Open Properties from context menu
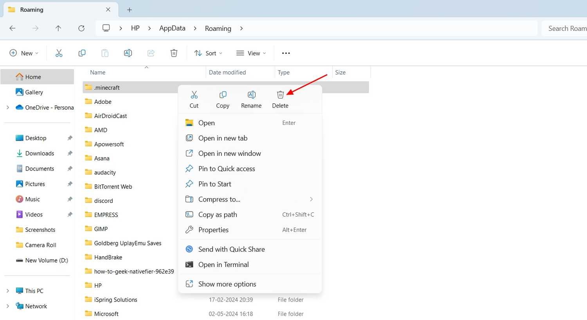 pyautogui.click(x=250, y=230)
